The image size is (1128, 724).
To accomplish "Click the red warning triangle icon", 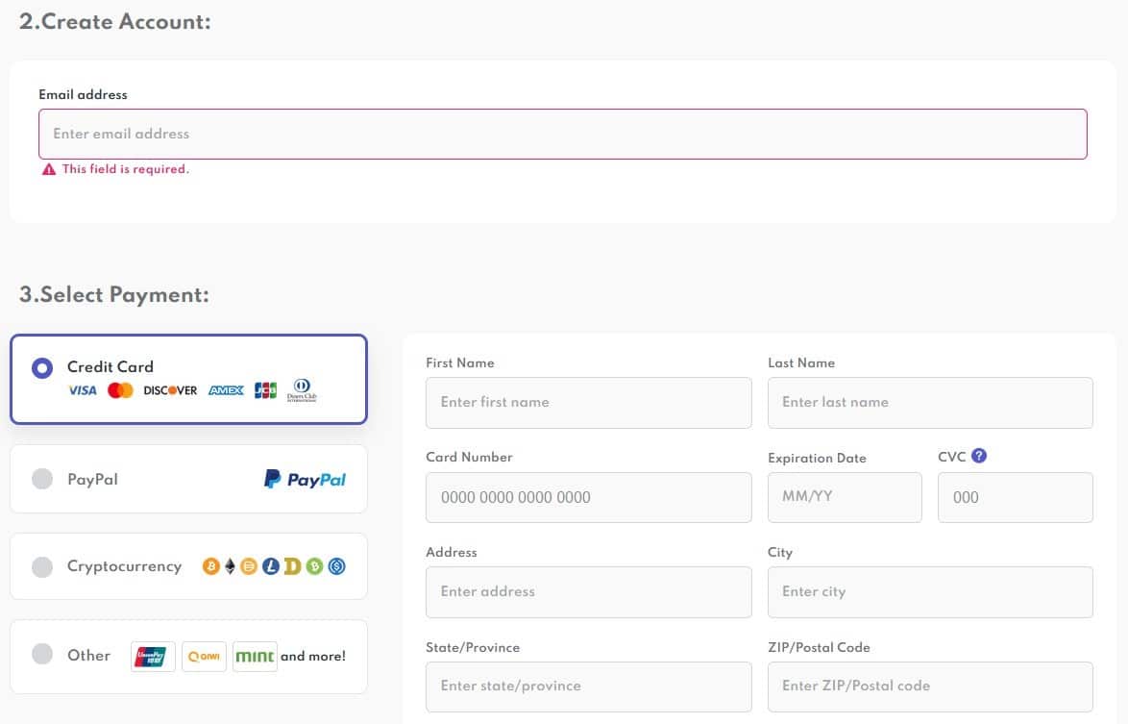I will pos(49,169).
